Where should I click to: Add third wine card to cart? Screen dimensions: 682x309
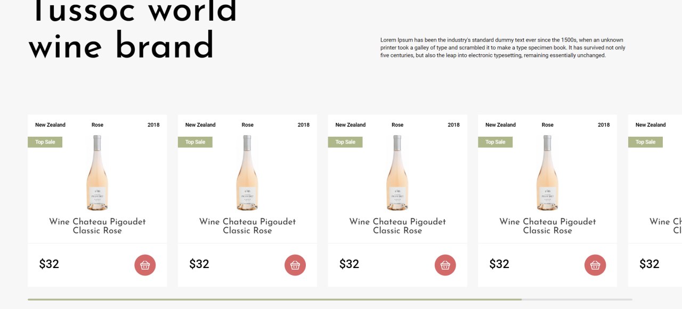click(x=445, y=265)
